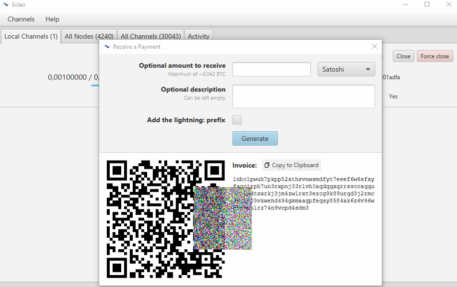Viewport: 457px width, 287px height.
Task: Open the Satoshi unit dropdown
Action: [346, 69]
